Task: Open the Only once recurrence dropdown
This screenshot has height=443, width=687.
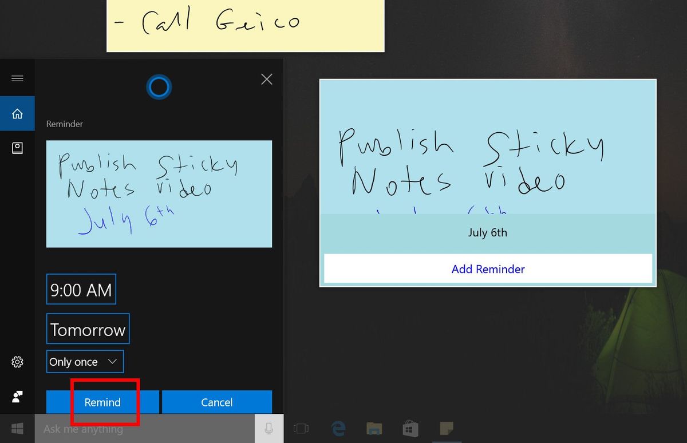Action: [85, 361]
